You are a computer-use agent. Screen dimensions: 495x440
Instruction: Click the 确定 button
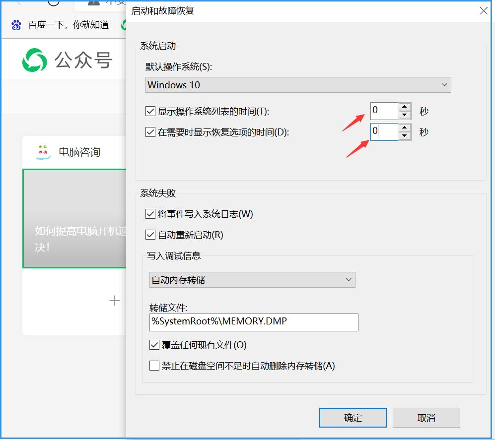(x=353, y=417)
